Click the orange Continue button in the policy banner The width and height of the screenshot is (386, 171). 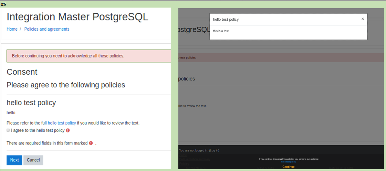tap(288, 167)
